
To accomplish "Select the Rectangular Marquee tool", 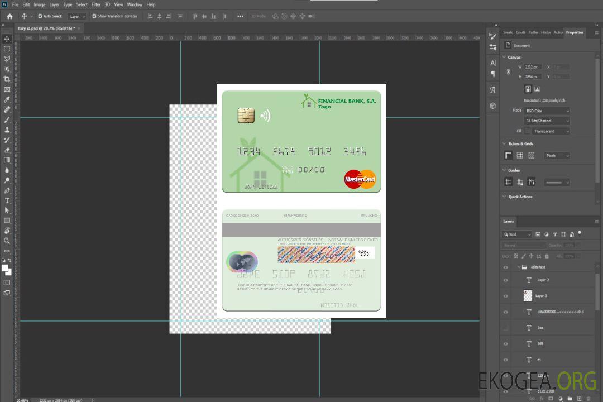I will point(7,49).
